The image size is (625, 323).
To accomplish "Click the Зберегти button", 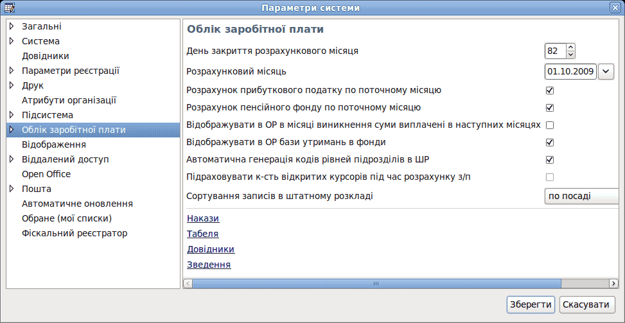I will (531, 304).
